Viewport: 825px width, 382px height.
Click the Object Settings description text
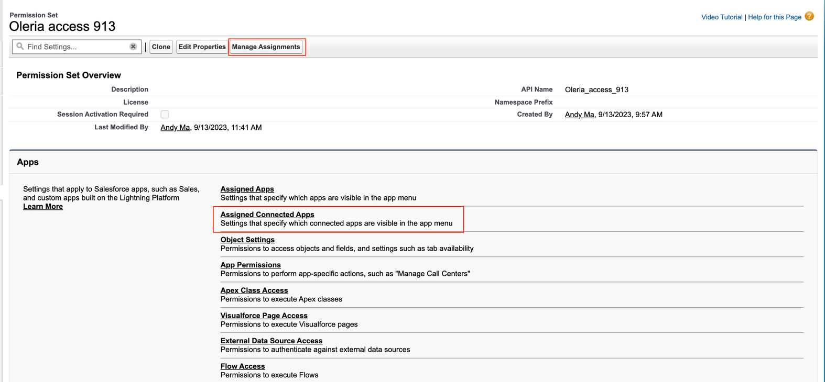coord(347,249)
